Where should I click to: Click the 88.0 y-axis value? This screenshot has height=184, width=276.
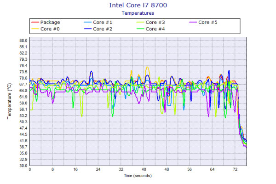[x=23, y=40]
